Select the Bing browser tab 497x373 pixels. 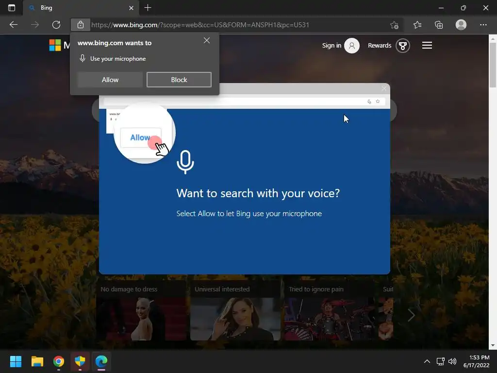[81, 8]
